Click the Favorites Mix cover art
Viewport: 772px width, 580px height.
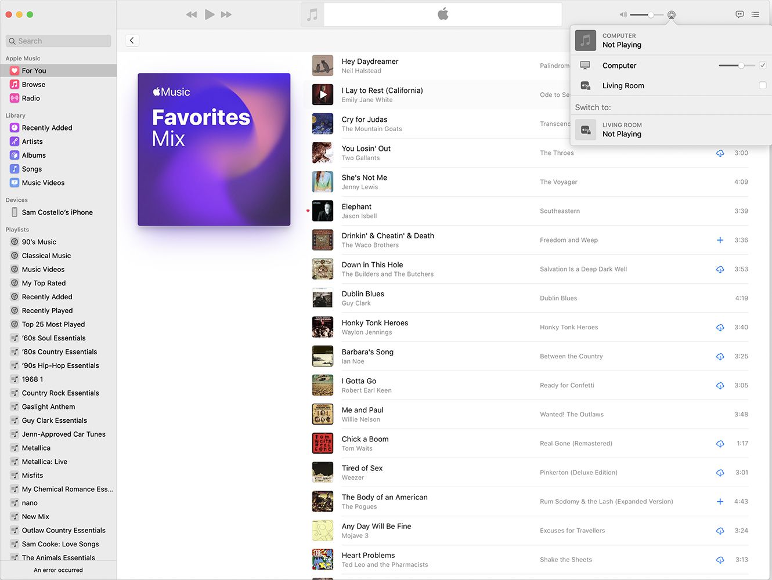[x=214, y=150]
